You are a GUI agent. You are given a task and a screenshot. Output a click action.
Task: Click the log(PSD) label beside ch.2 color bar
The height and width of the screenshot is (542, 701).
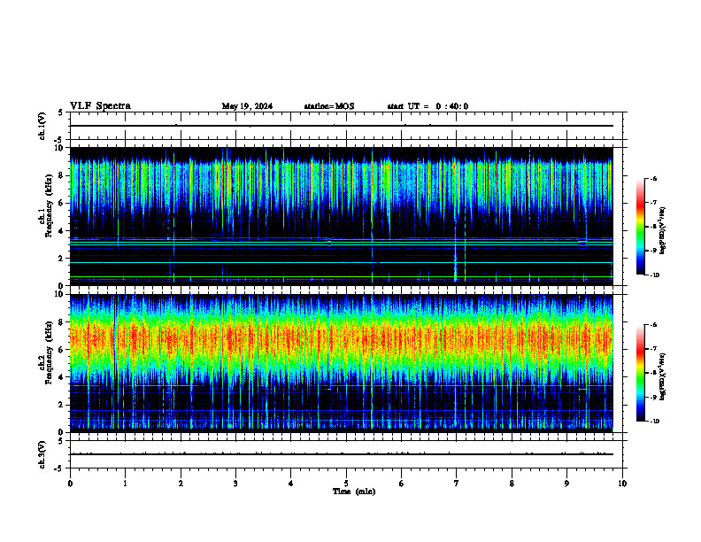663,376
